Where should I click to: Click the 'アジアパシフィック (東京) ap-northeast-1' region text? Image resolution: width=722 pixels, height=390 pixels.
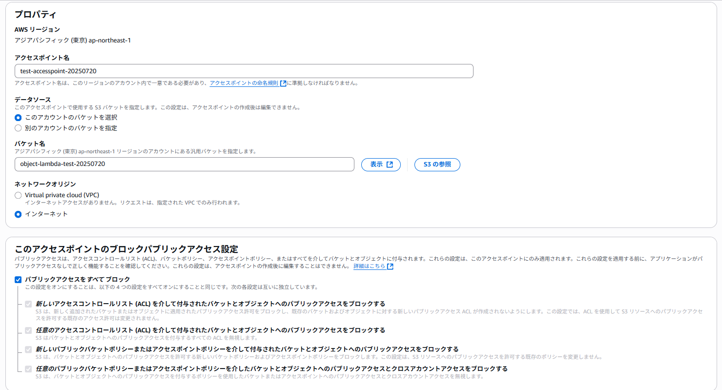click(x=73, y=40)
